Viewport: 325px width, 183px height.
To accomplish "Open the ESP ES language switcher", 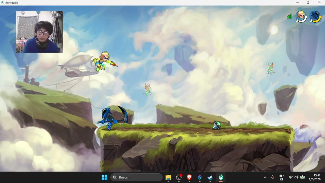I will click(282, 177).
